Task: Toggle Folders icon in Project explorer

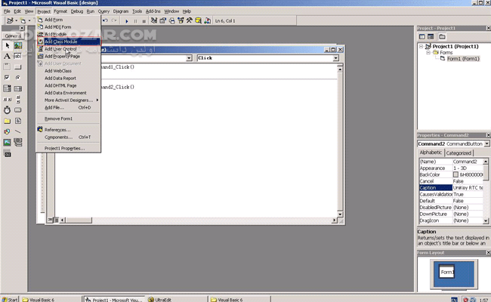Action: (x=442, y=36)
